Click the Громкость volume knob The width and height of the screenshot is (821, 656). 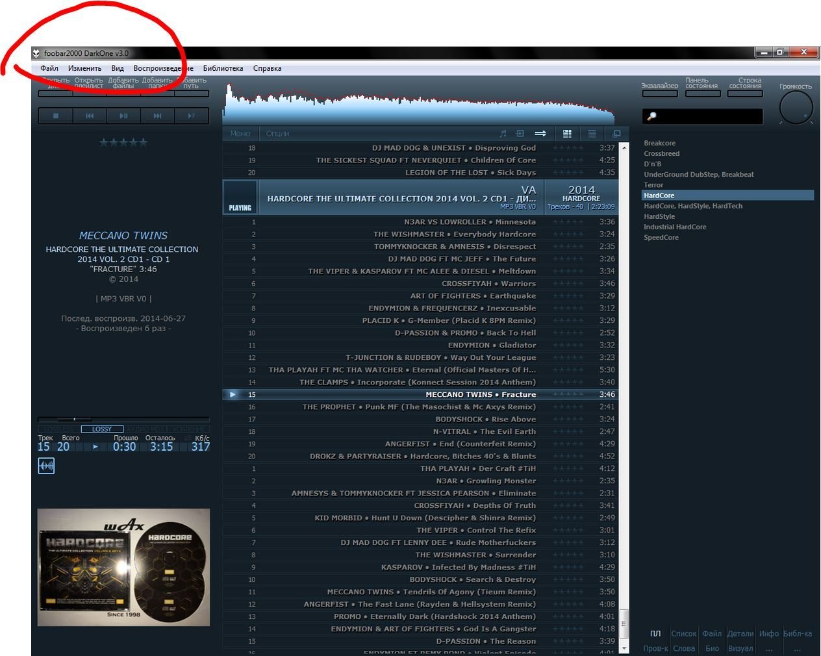(796, 108)
